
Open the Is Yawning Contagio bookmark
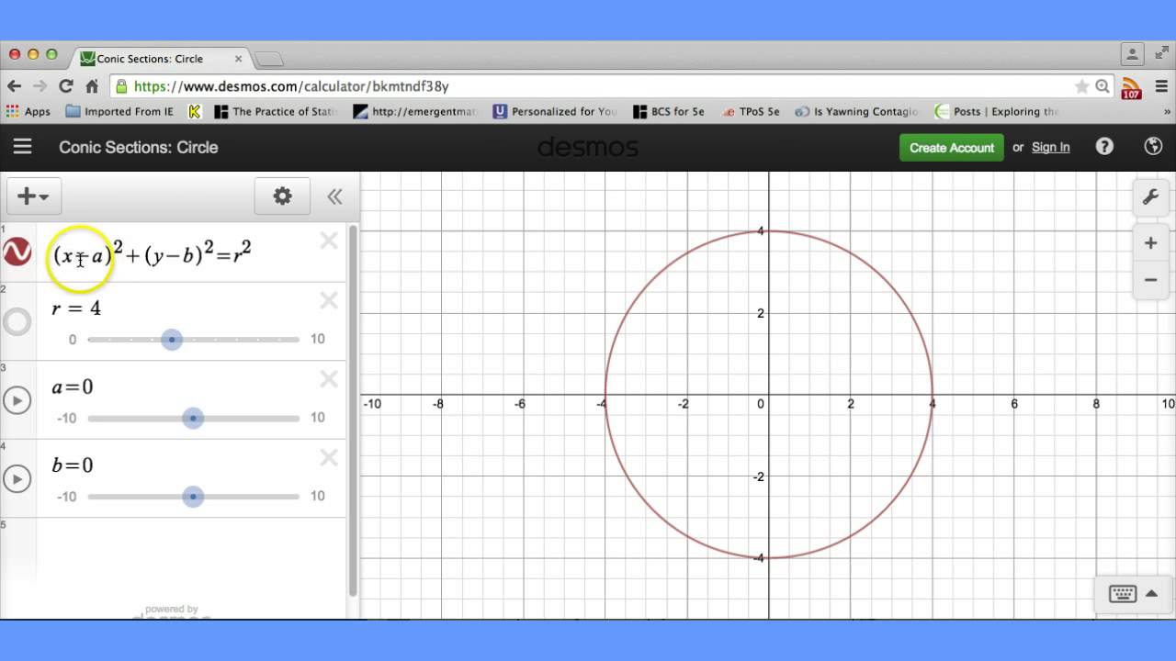point(857,111)
